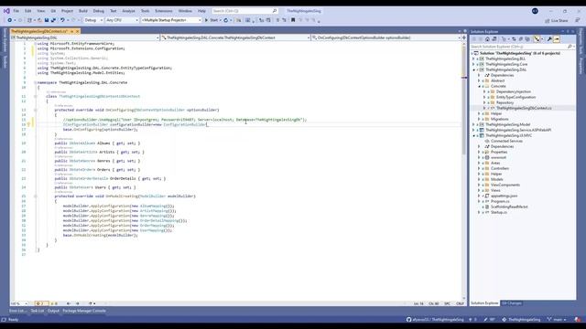
Task: Open the Extensions menu
Action: (164, 11)
